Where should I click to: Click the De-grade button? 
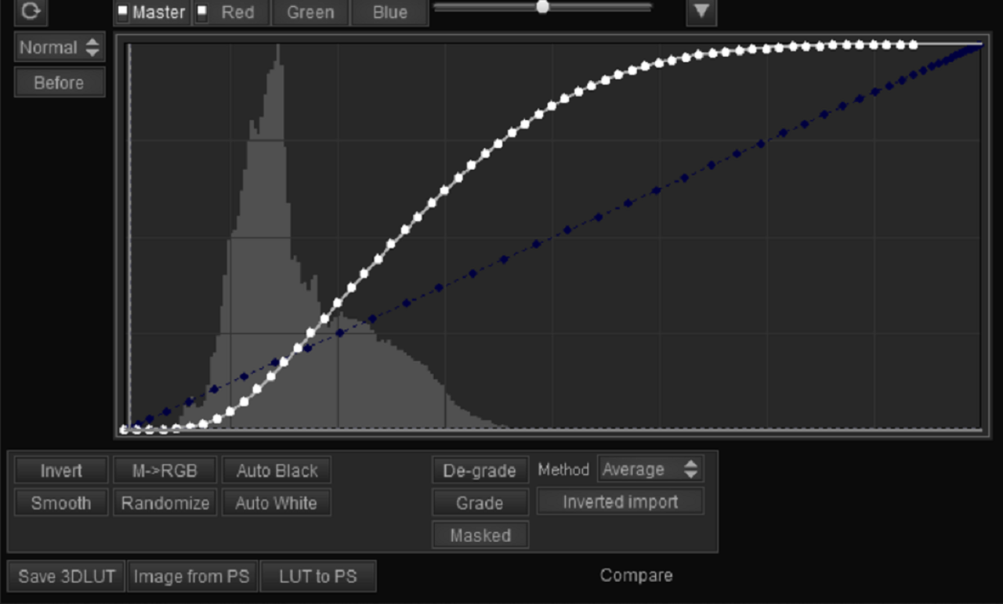[480, 471]
